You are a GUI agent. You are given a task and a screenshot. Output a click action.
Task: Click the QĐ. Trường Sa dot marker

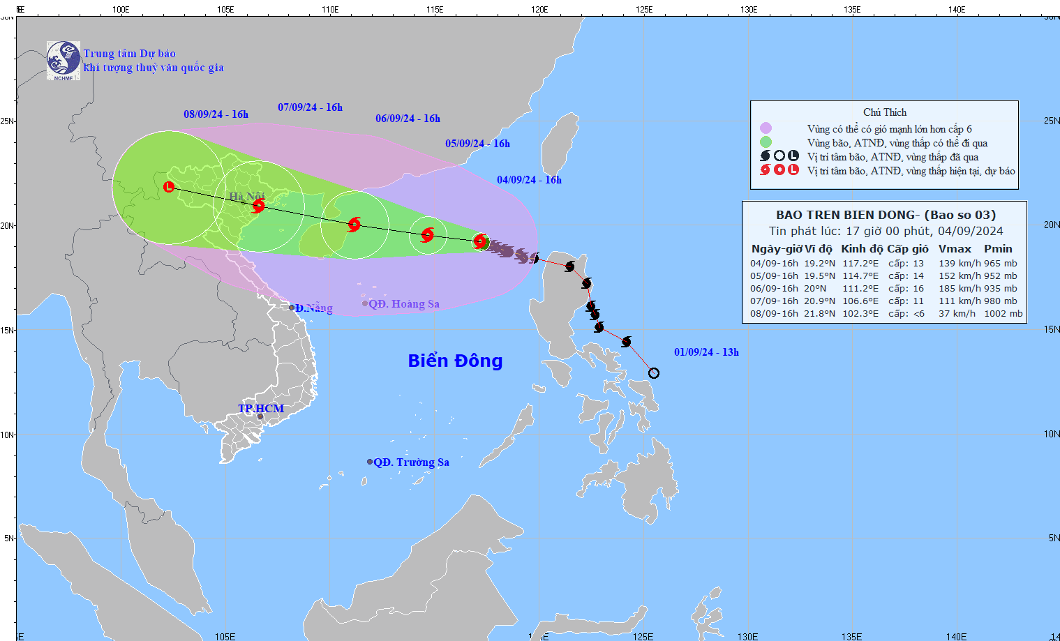(x=370, y=462)
